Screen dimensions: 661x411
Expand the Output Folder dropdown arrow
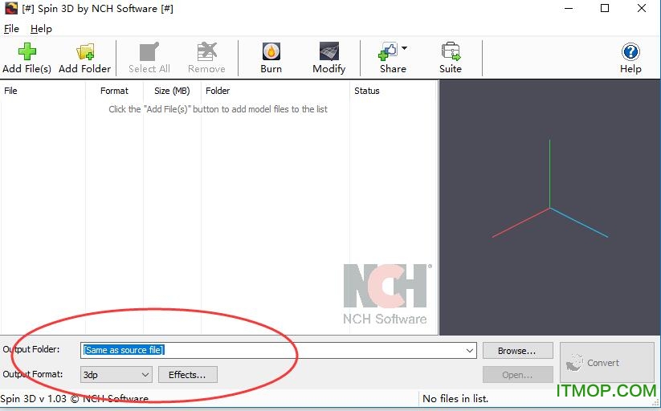click(470, 351)
